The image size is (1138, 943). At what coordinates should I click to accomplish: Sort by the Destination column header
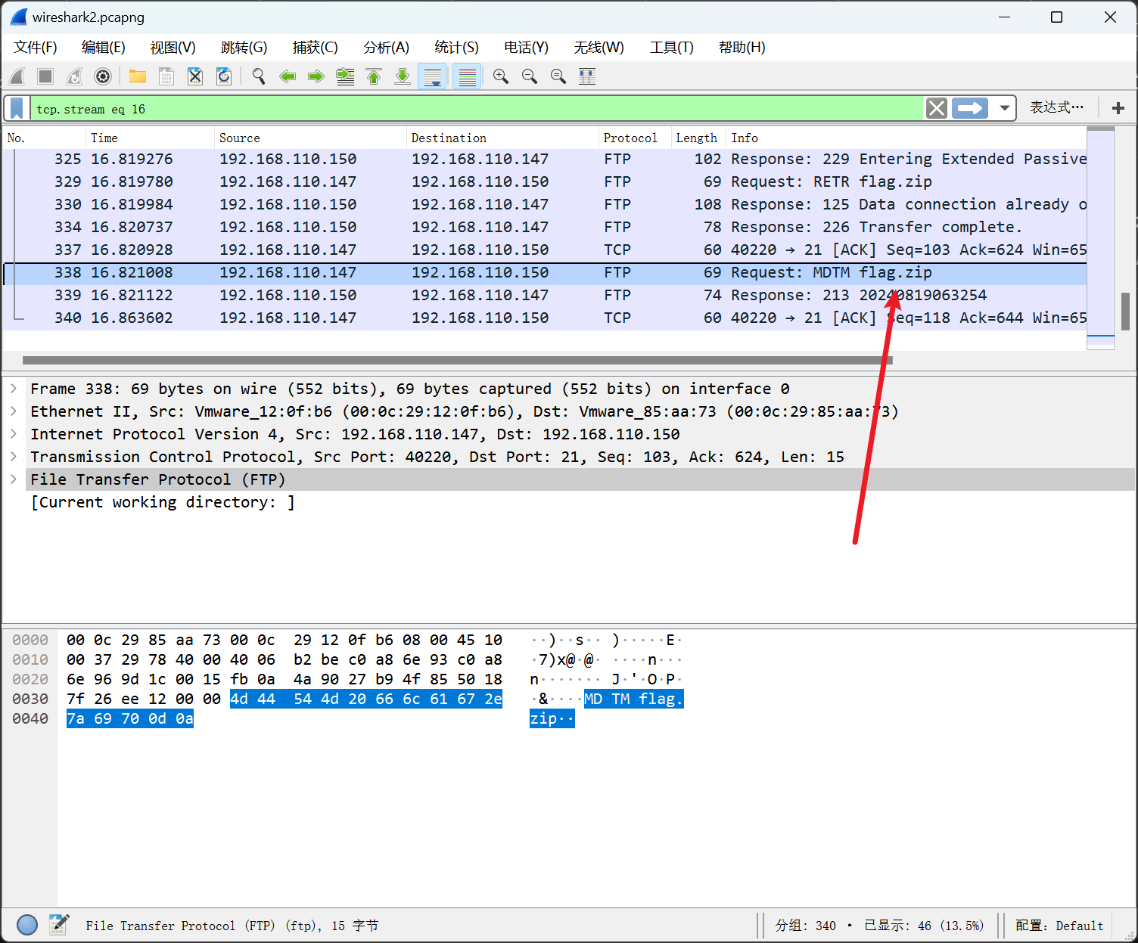(x=502, y=138)
